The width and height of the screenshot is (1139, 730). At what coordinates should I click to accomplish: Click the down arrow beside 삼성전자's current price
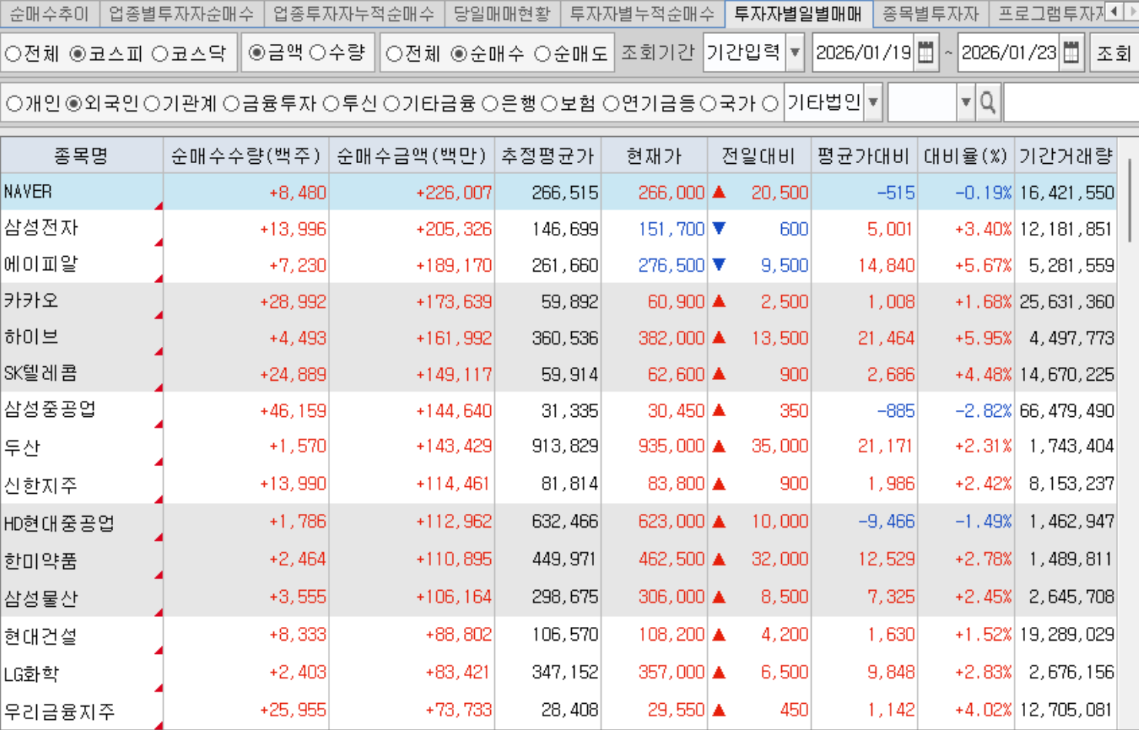pos(719,228)
